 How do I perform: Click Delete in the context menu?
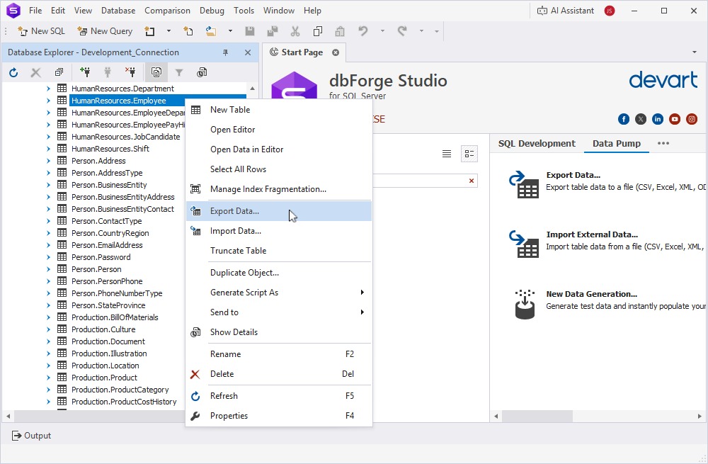pyautogui.click(x=278, y=373)
